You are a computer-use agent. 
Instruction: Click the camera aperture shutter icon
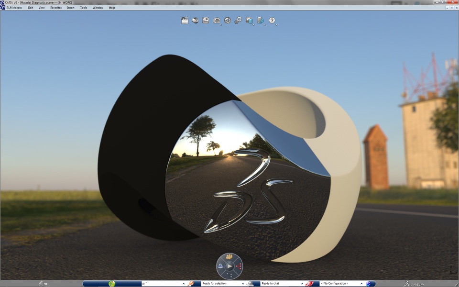(228, 20)
